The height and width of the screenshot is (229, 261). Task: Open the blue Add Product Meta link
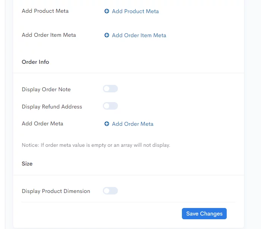[x=135, y=11]
